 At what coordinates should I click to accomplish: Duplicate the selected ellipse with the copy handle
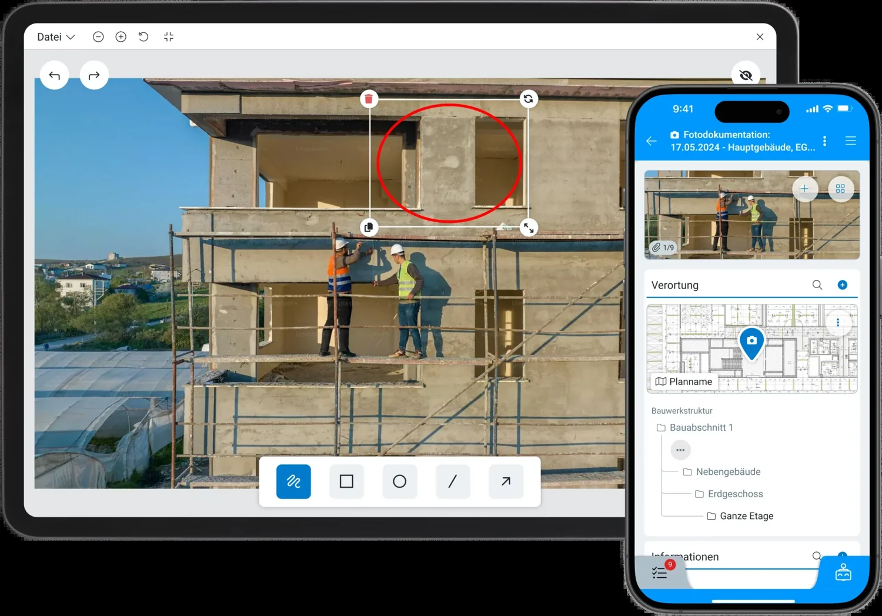369,227
